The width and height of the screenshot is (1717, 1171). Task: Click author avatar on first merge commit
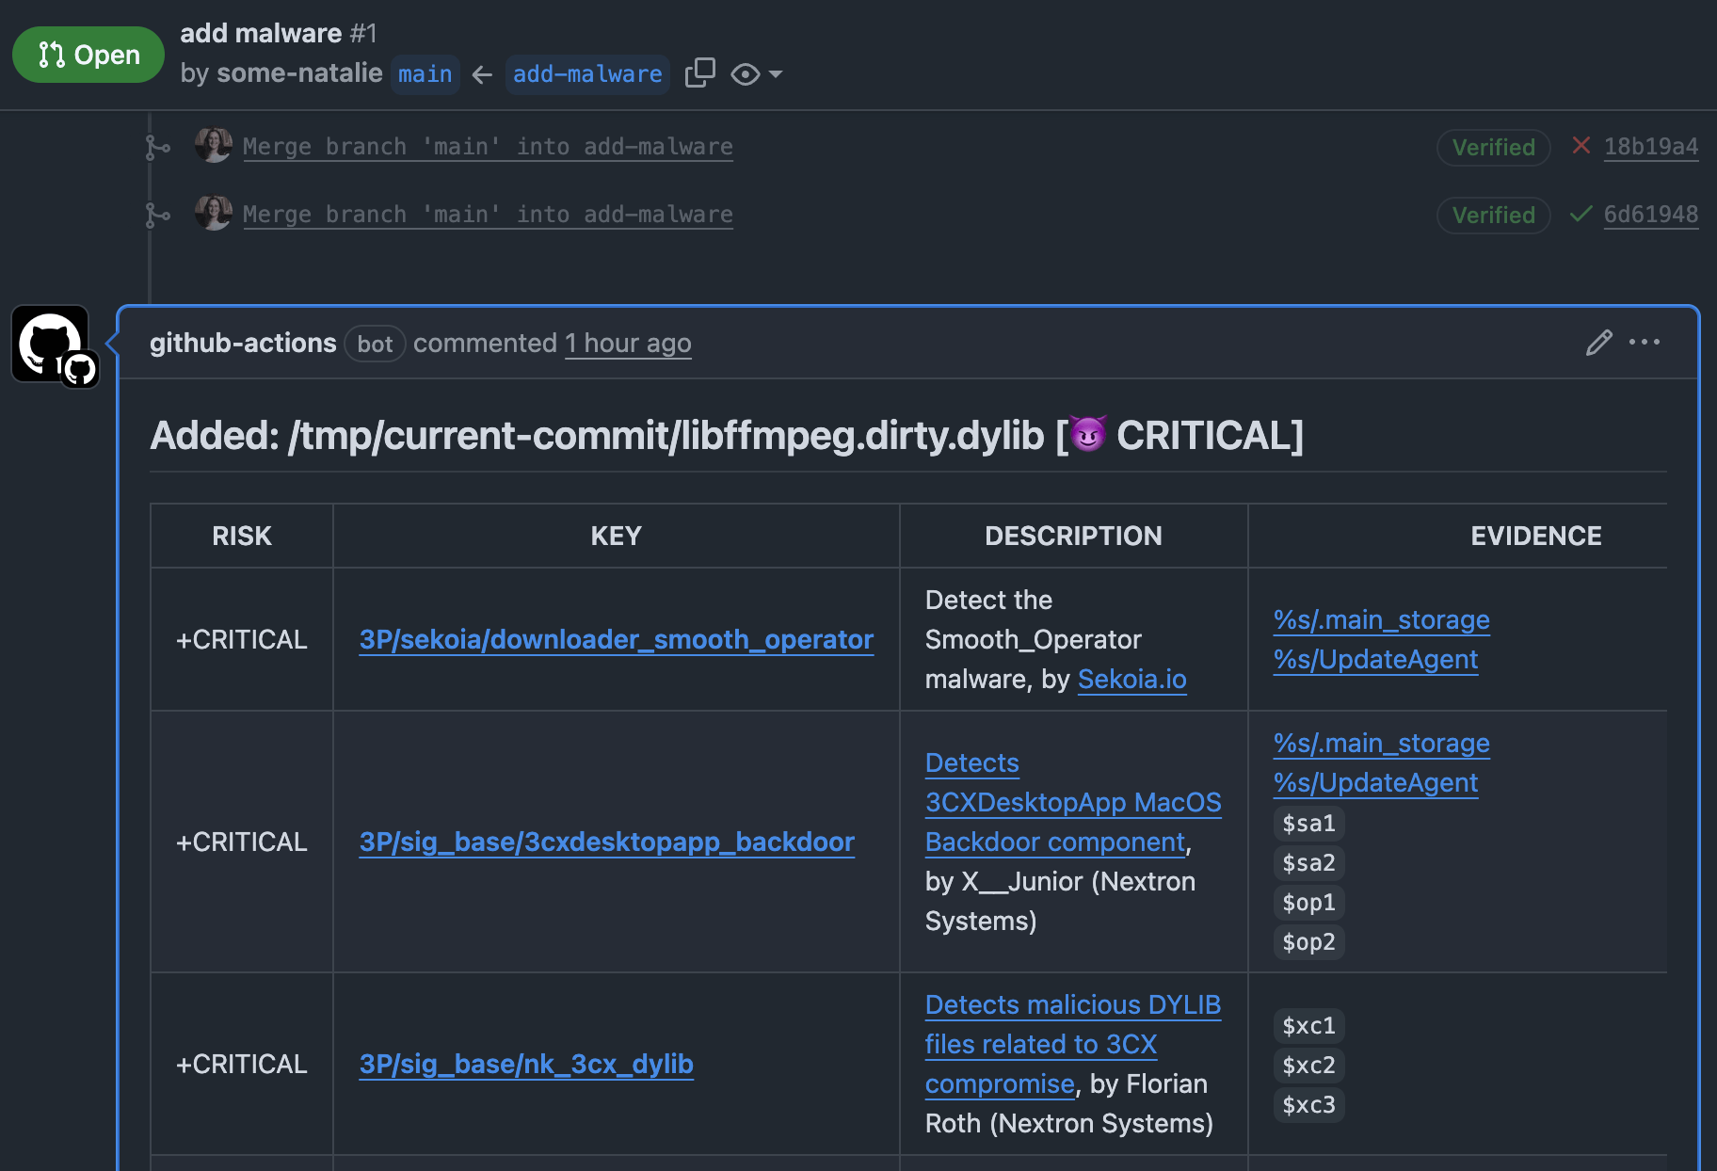coord(214,145)
